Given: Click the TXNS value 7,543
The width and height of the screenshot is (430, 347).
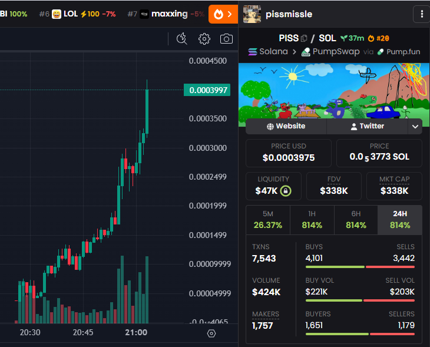Looking at the screenshot, I should click(x=264, y=259).
